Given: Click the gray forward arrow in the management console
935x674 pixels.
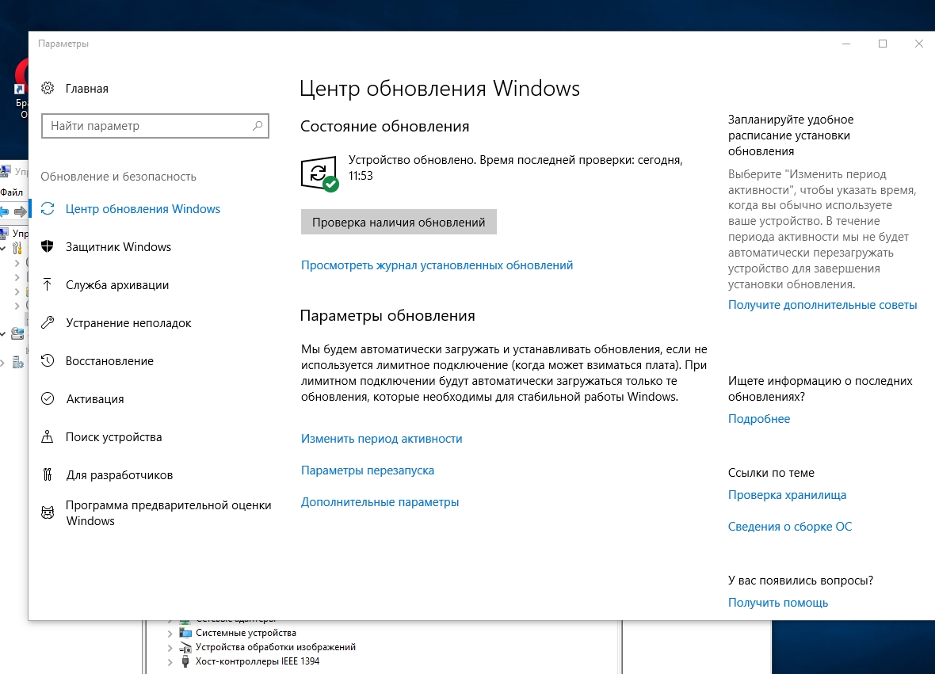Looking at the screenshot, I should pyautogui.click(x=21, y=211).
